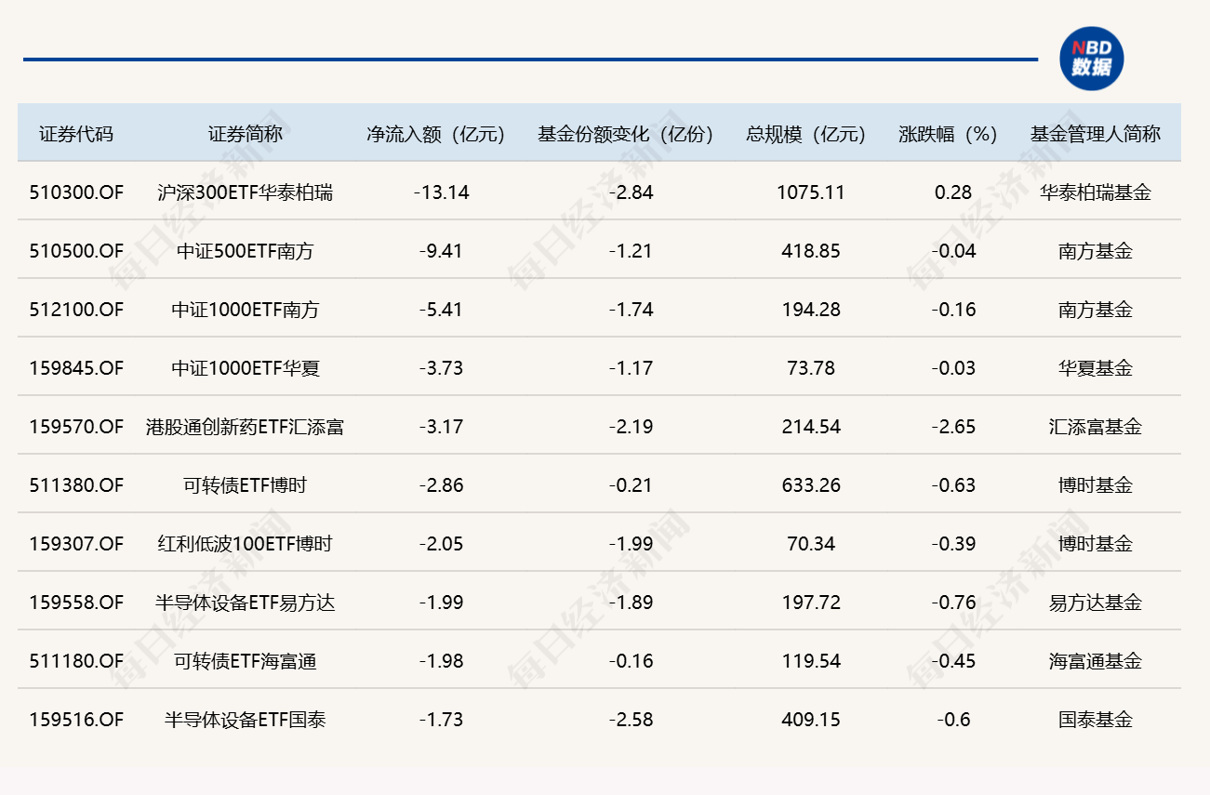Click fund manager 海富通基金

pos(1096,661)
